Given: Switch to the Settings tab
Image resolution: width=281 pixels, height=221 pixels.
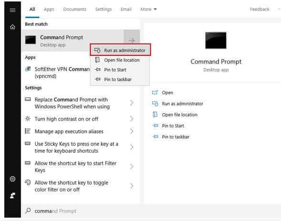Looking at the screenshot, I should tap(103, 9).
